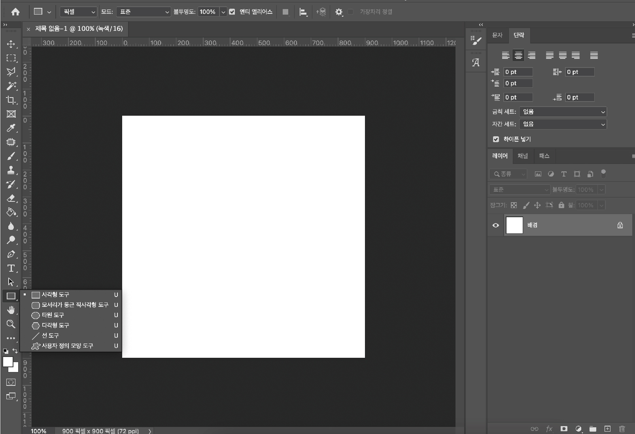This screenshot has height=434, width=635.
Task: Toggle filter for pixel layers
Action: (538, 174)
